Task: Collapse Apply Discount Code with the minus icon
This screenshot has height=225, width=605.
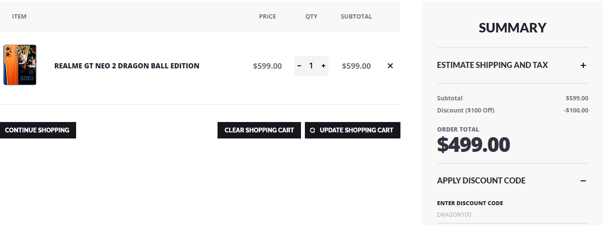Action: coord(583,181)
